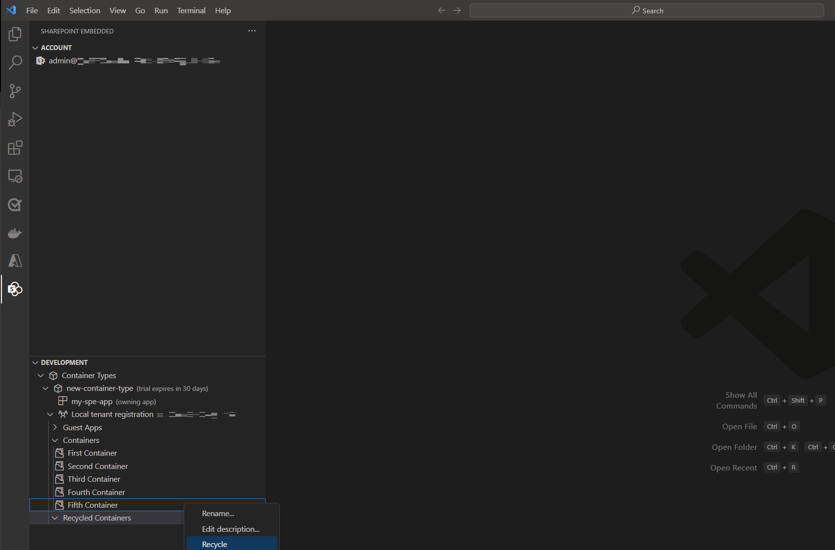
Task: Click the Fifth Container icon
Action: (x=59, y=505)
